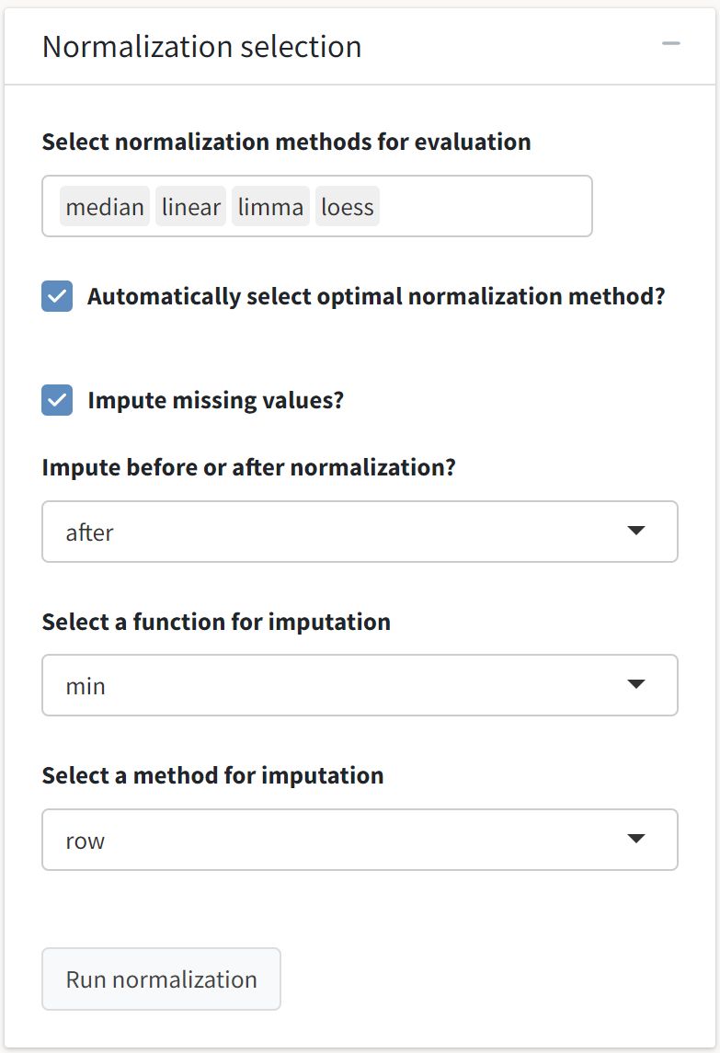Click the 'Automatically select optimal normalization method?' label
The image size is (720, 1053).
(x=375, y=297)
